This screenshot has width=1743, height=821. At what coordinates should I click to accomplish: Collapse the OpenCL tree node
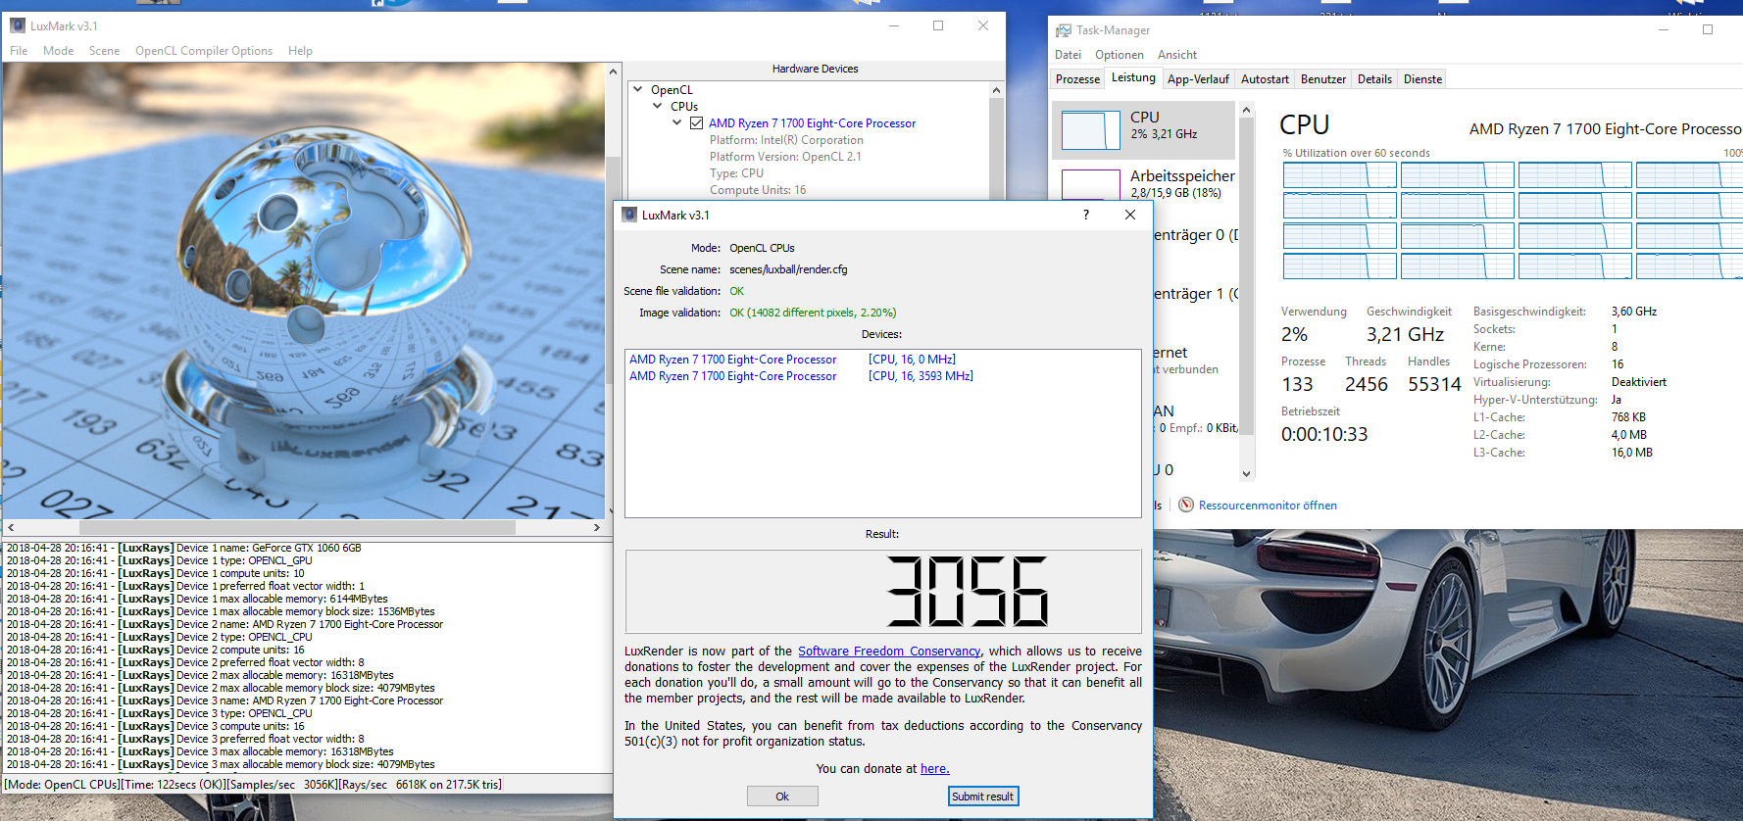click(638, 89)
